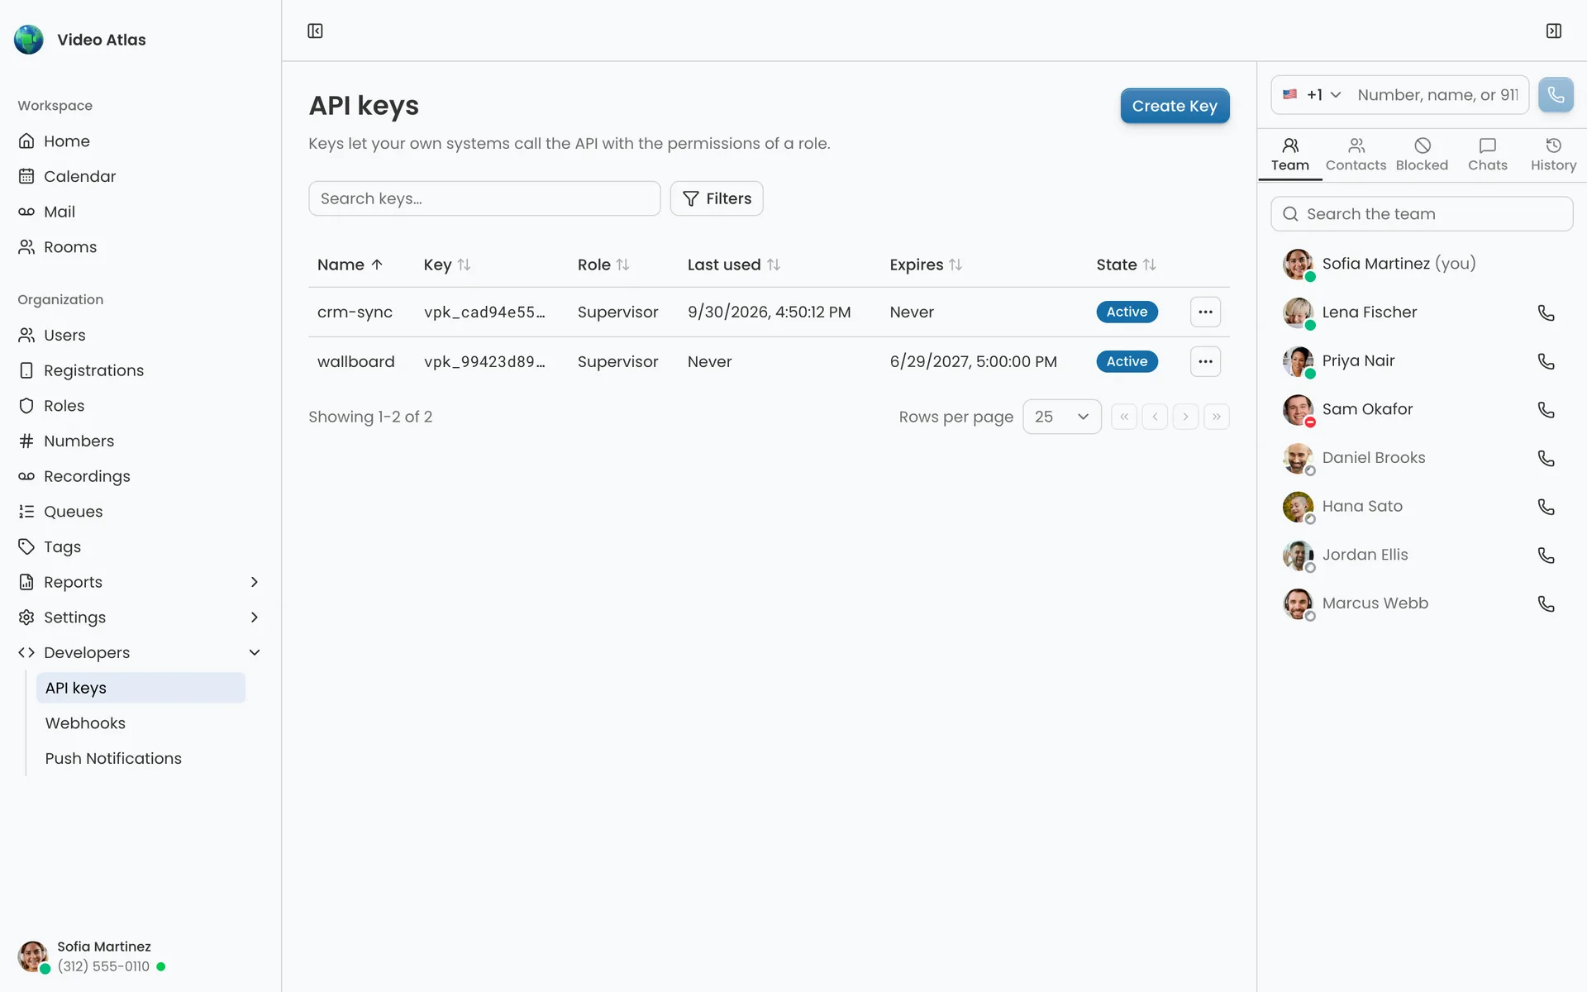
Task: Click the crm-sync key name
Action: pyautogui.click(x=355, y=312)
